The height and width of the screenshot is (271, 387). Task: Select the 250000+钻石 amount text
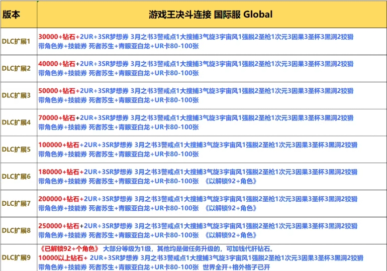coord(58,226)
